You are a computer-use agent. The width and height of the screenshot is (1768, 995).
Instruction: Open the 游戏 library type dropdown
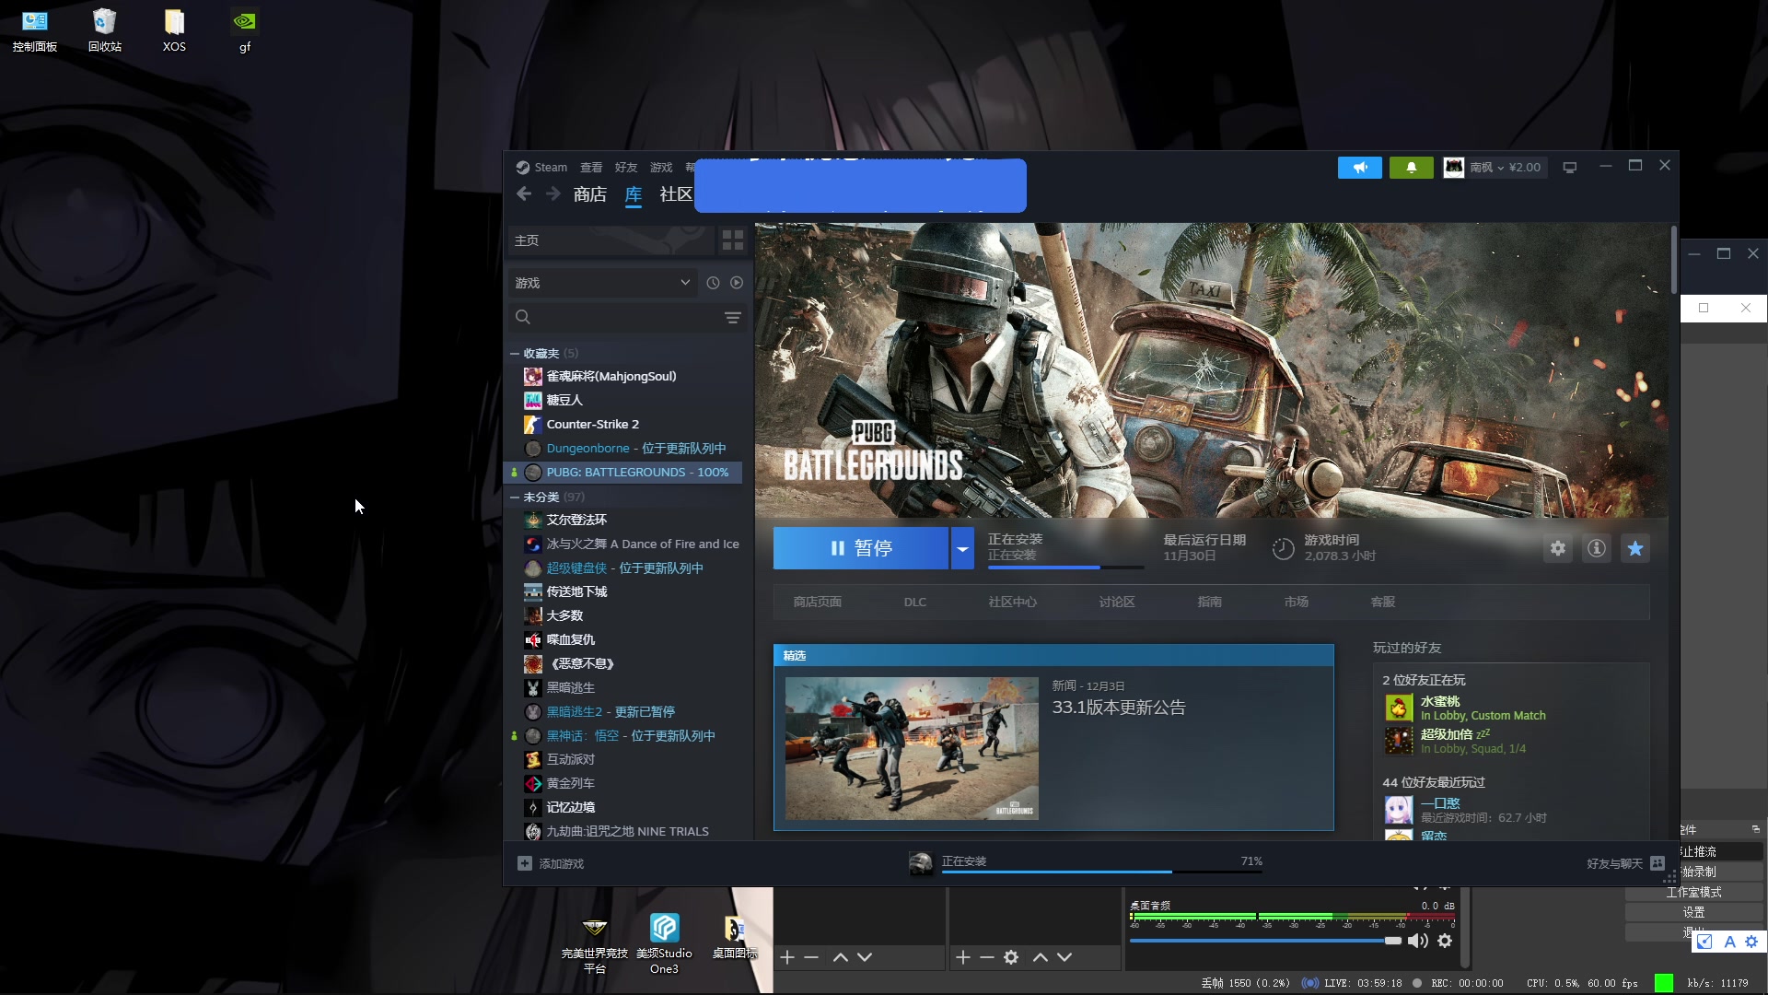602,283
